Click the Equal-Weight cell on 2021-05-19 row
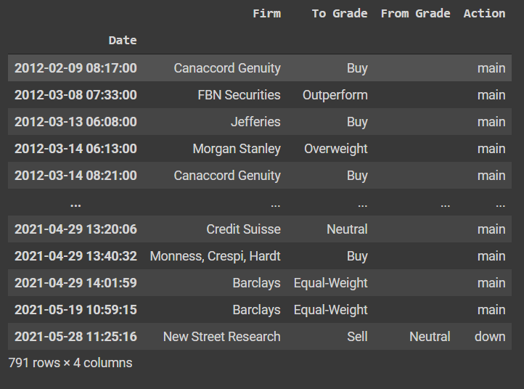Viewport: 524px width, 389px height. 330,310
